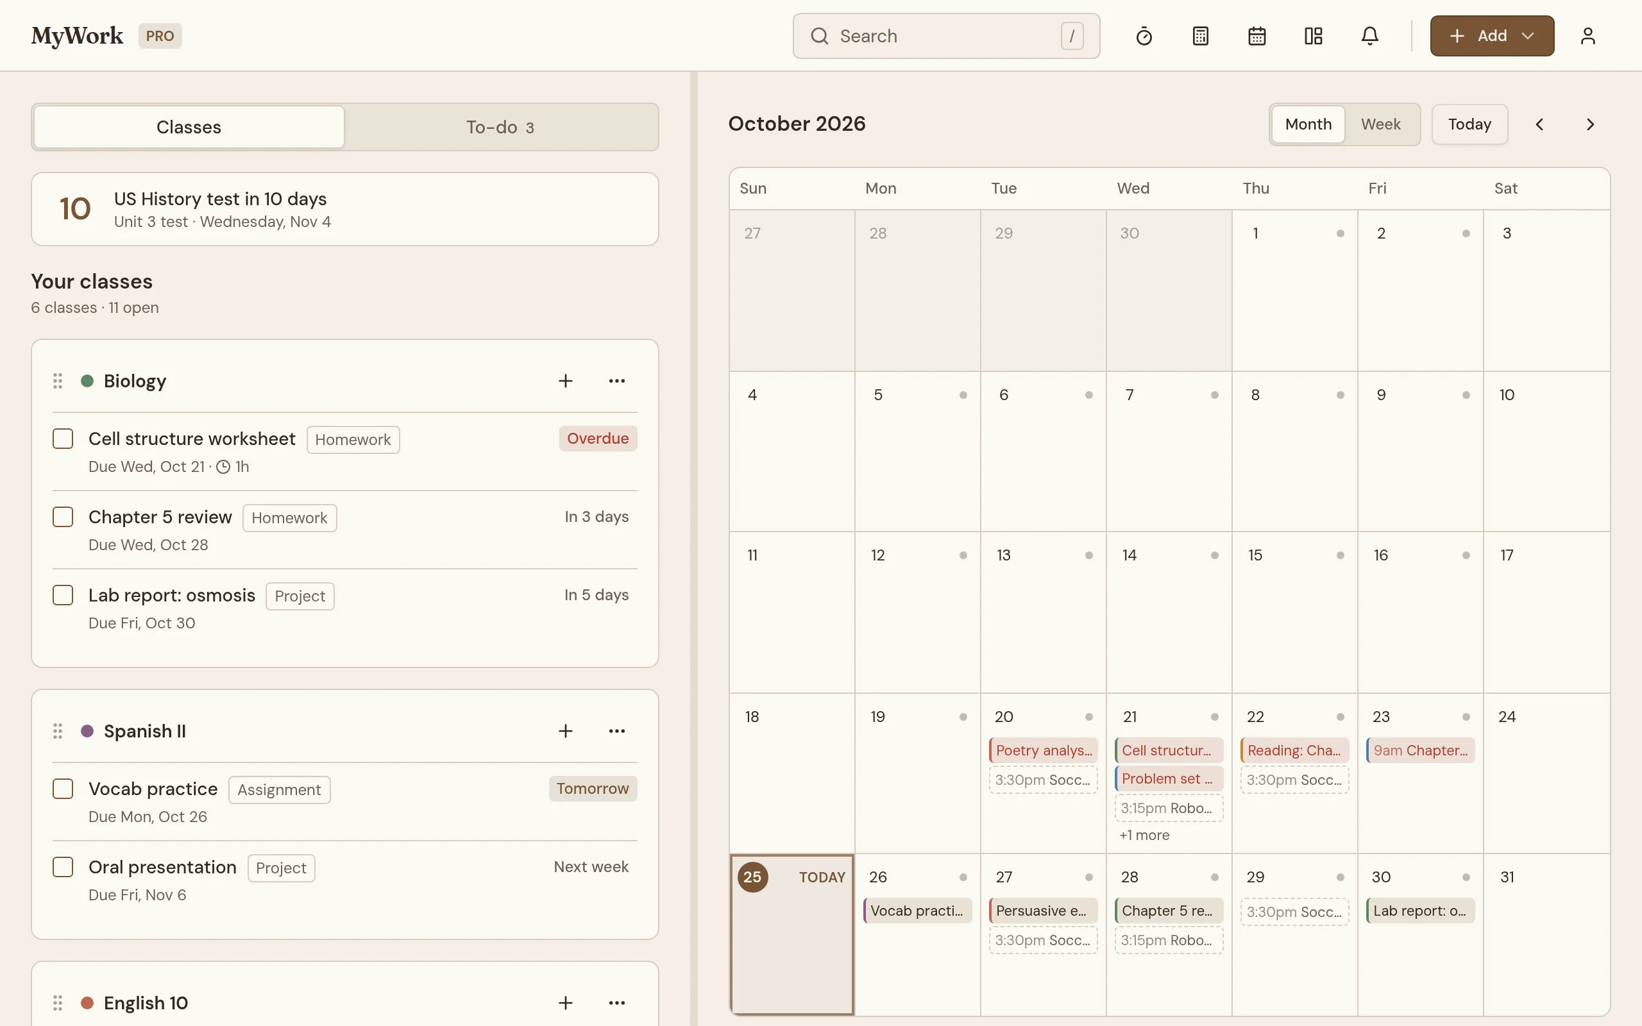Add a task to Spanish II class
1642x1026 pixels.
565,731
